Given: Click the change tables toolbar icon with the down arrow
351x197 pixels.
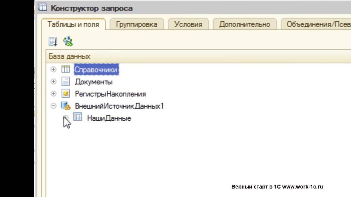Looking at the screenshot, I should point(53,42).
